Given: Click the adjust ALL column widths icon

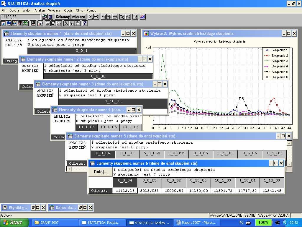Looking at the screenshot, I should point(115,17).
